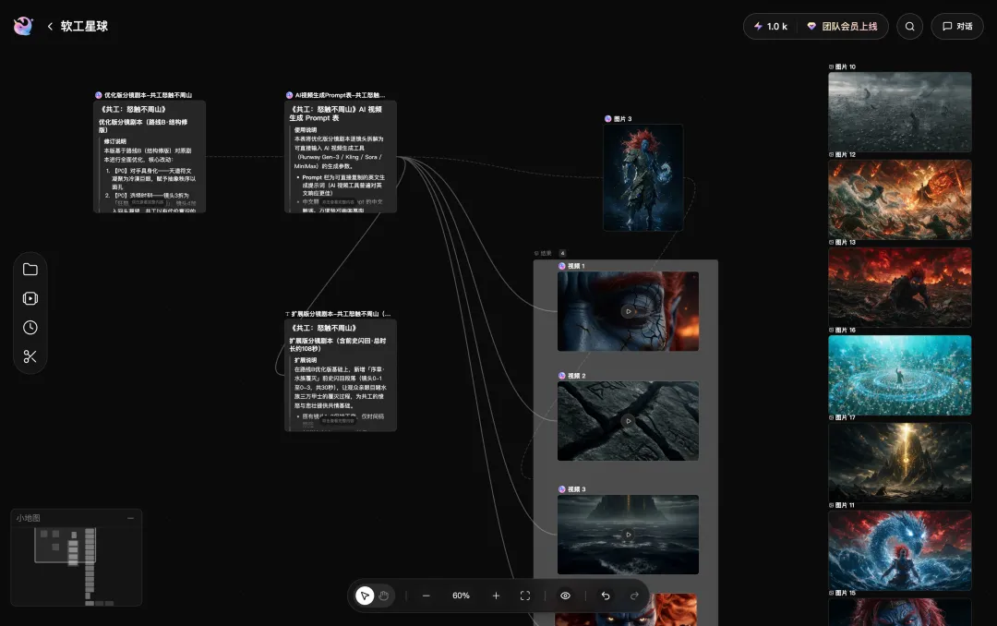Image resolution: width=997 pixels, height=626 pixels.
Task: Select 图片 11 water dragon thumbnail
Action: [x=900, y=550]
